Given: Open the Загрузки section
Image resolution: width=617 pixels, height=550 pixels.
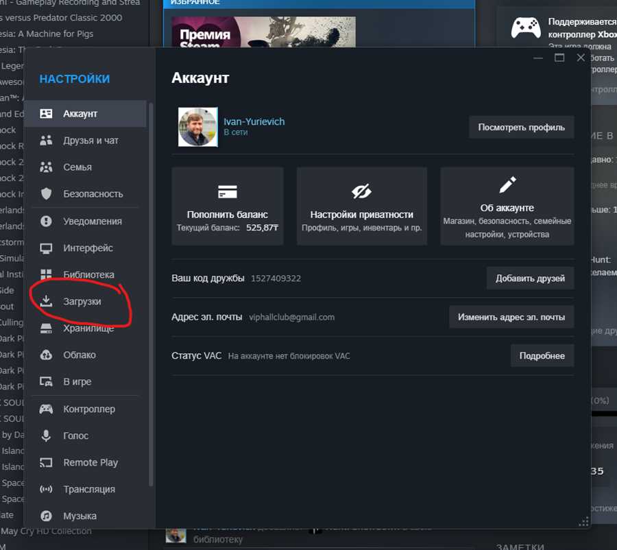Looking at the screenshot, I should 85,301.
